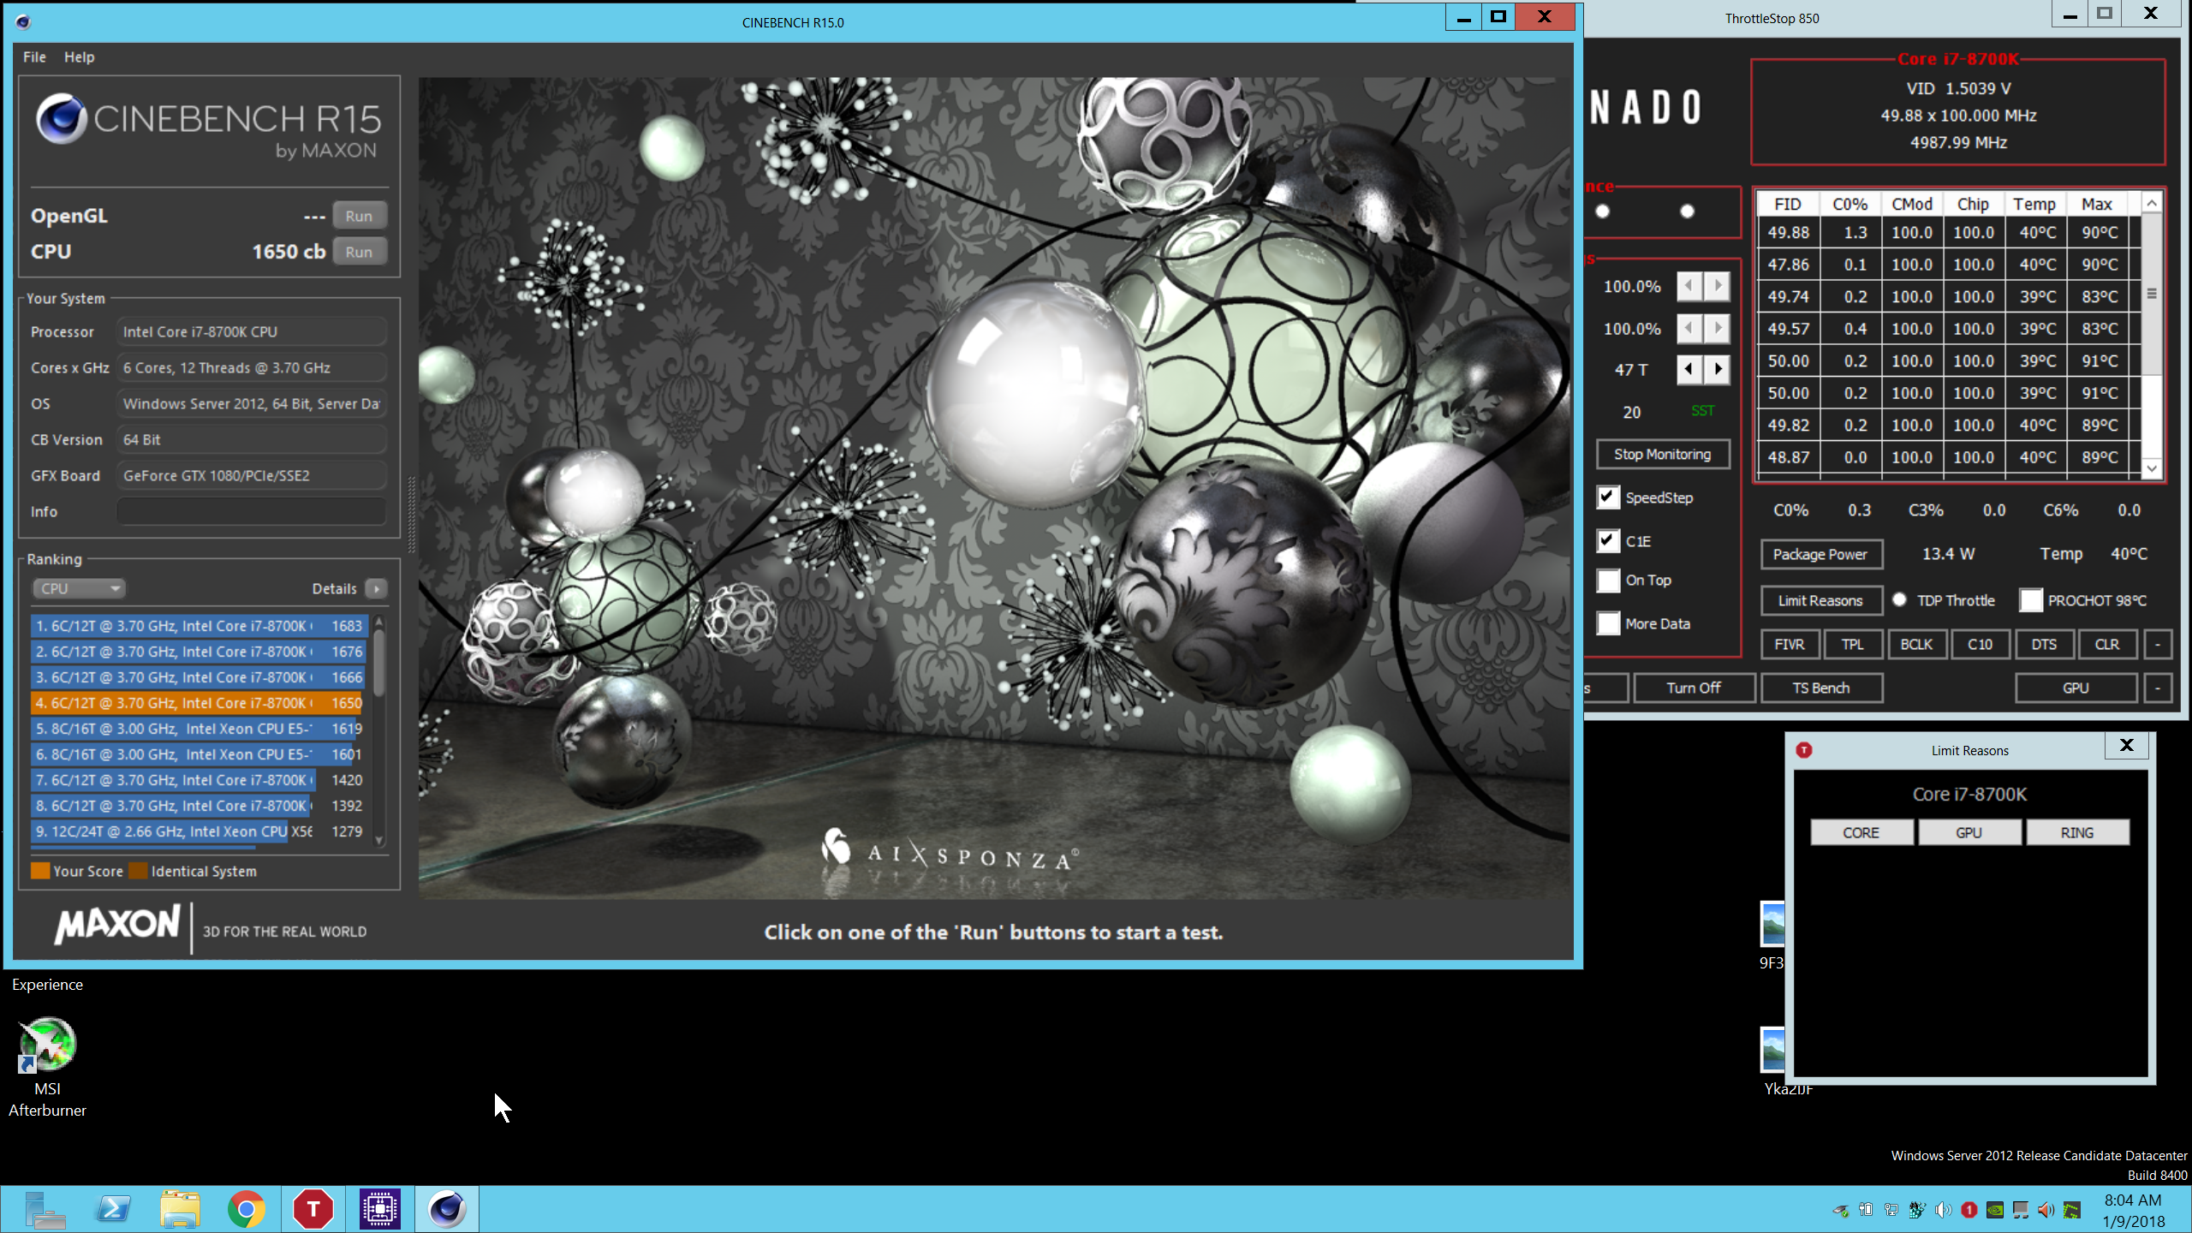Screen dimensions: 2192x1233
Task: Open File Explorer from the taskbar
Action: click(x=179, y=1209)
